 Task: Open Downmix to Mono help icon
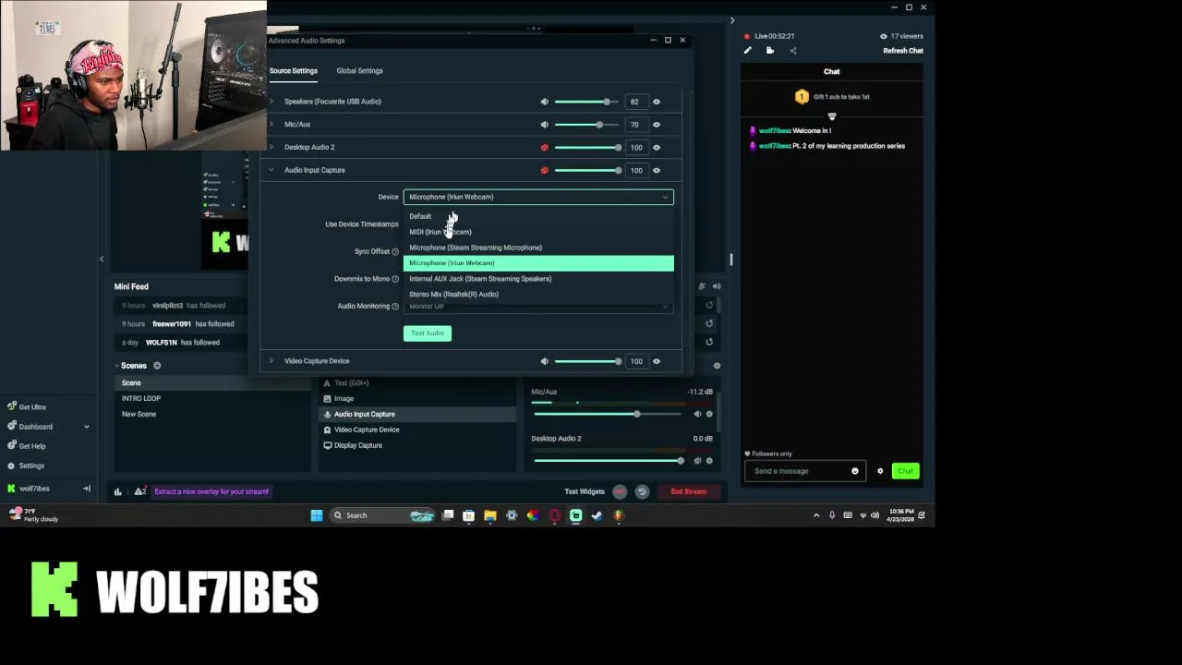[395, 279]
